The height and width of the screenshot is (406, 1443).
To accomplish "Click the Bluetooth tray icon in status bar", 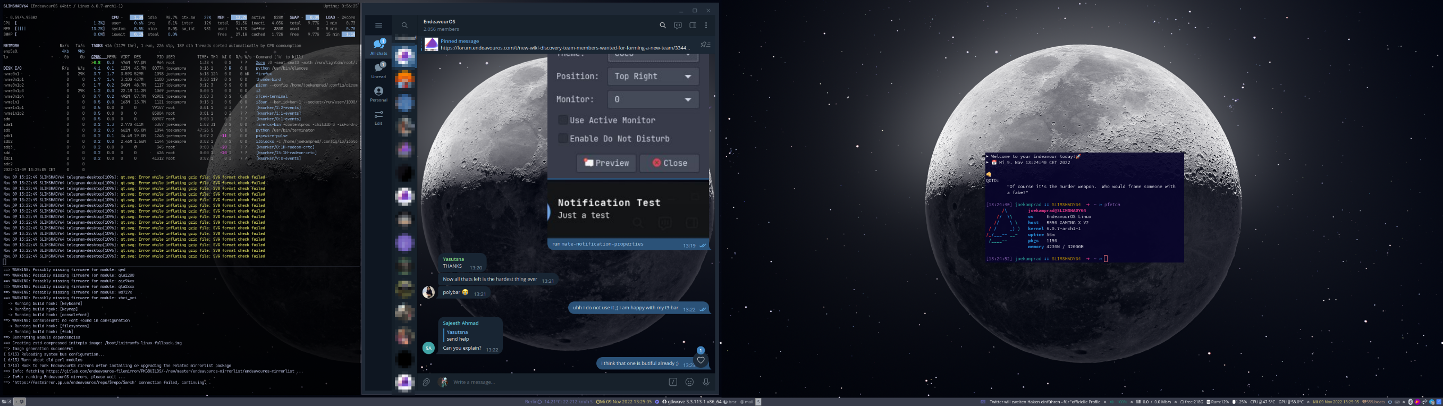I will (x=1411, y=402).
